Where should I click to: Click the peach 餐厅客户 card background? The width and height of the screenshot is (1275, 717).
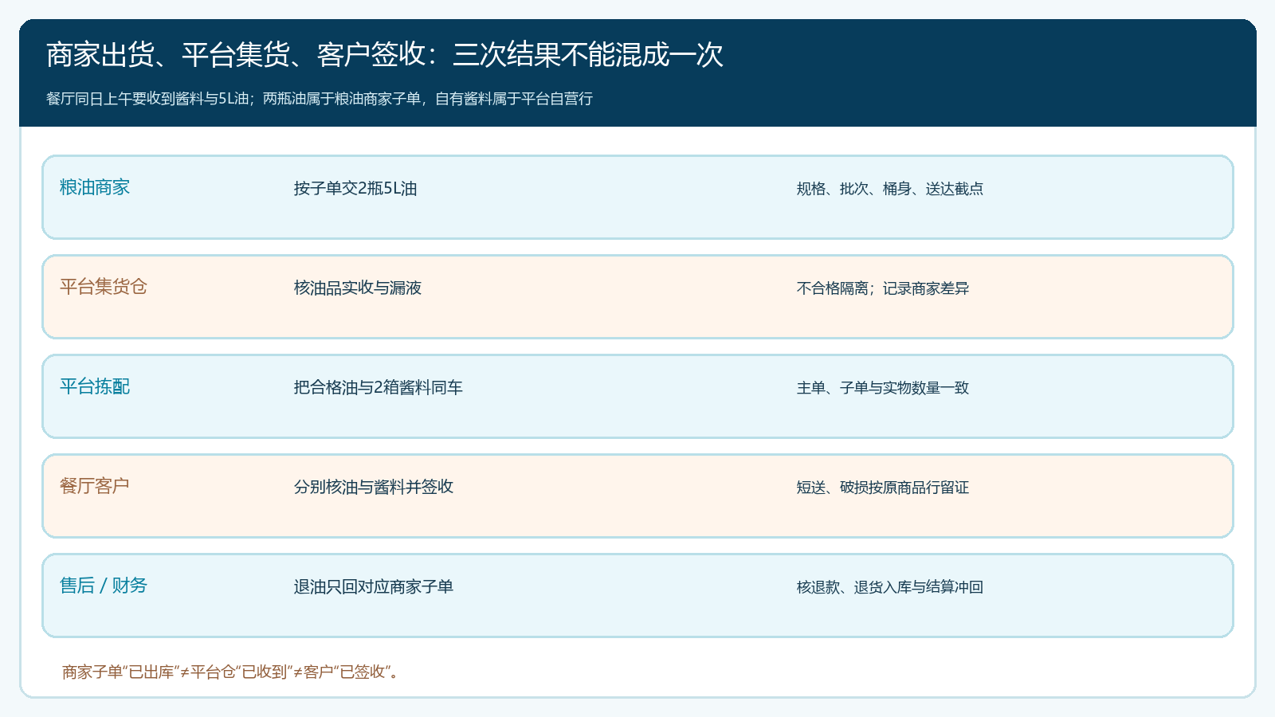[637, 496]
